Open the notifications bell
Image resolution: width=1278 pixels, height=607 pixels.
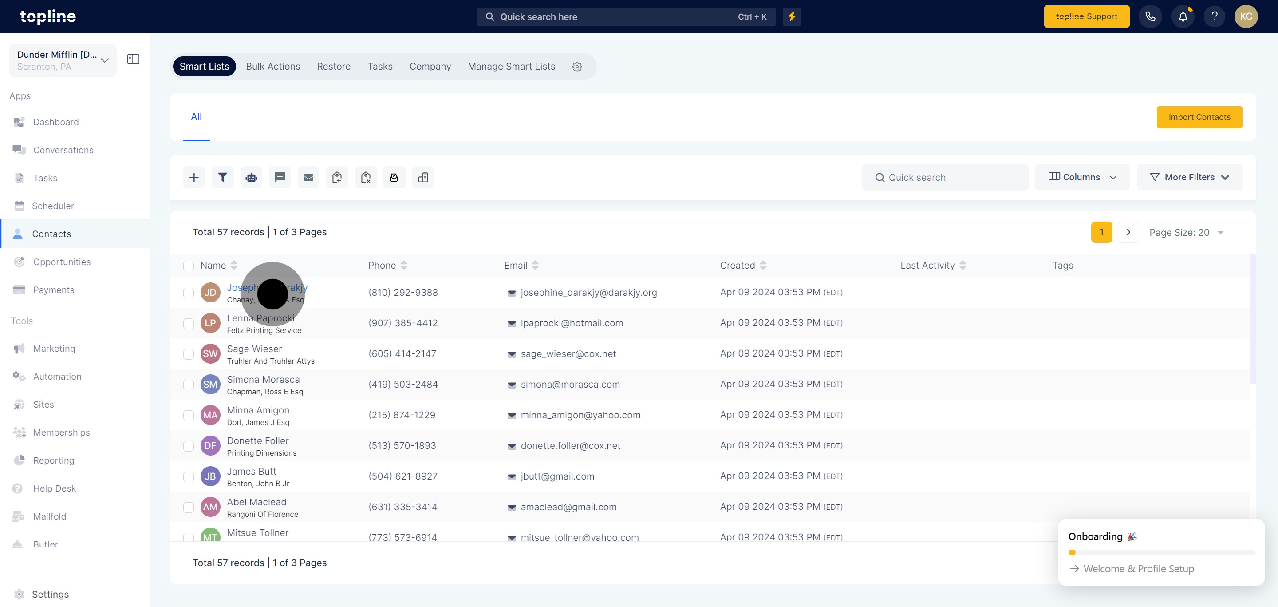click(x=1183, y=16)
